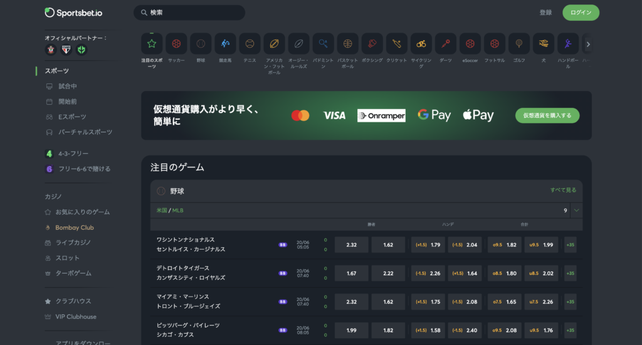Image resolution: width=642 pixels, height=345 pixels.
Task: Select the クリケット cricket icon
Action: pyautogui.click(x=397, y=43)
